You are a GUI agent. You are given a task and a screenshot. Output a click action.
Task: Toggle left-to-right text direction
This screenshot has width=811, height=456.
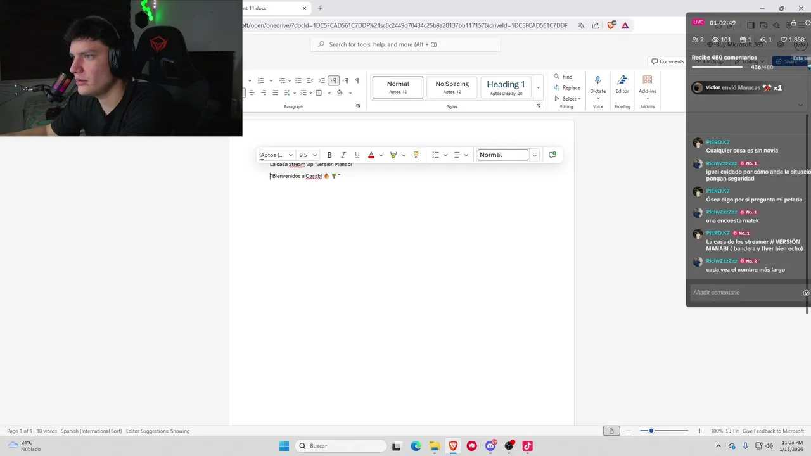pyautogui.click(x=334, y=80)
